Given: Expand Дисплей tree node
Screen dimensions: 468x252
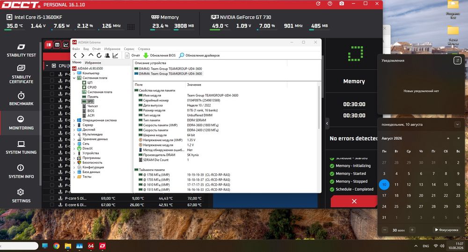Looking at the screenshot, I should (74, 130).
